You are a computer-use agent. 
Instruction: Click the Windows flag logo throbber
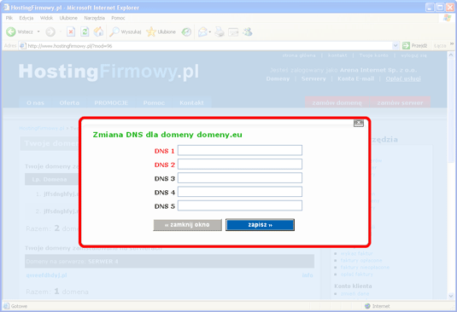[x=447, y=18]
